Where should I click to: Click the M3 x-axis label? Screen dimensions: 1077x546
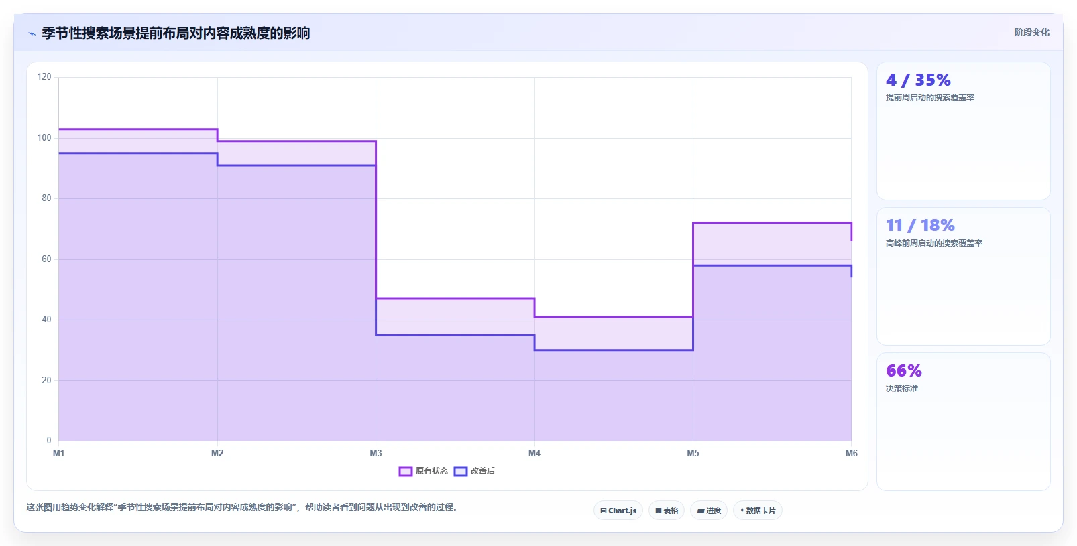376,454
